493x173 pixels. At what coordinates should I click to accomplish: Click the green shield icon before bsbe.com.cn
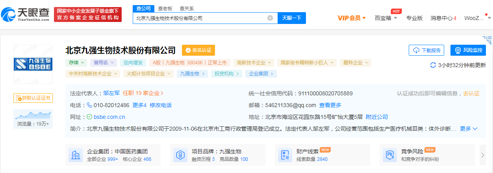point(89,117)
